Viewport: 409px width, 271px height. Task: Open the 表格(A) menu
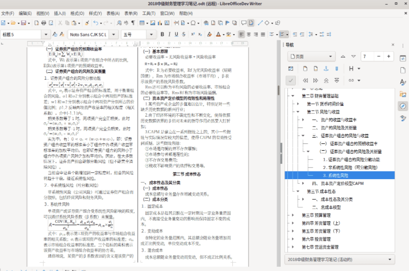(113, 13)
